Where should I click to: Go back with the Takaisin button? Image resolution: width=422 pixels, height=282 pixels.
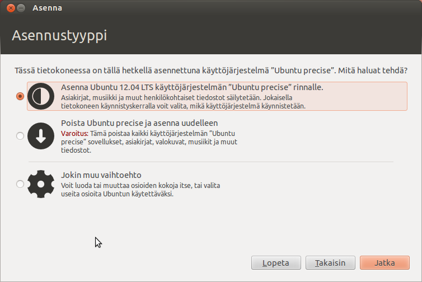tap(326, 263)
